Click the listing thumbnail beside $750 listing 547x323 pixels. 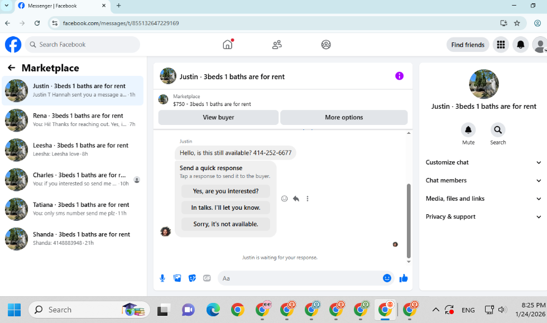[x=163, y=99]
